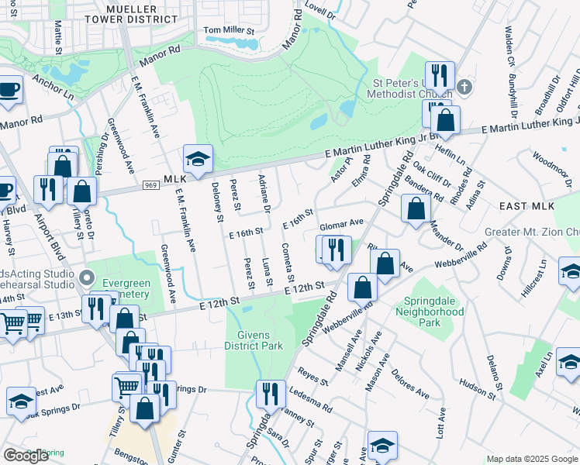Open the restaurant marker at E 12th St and Airport Blvd
This screenshot has height=465, width=580.
pyautogui.click(x=96, y=310)
